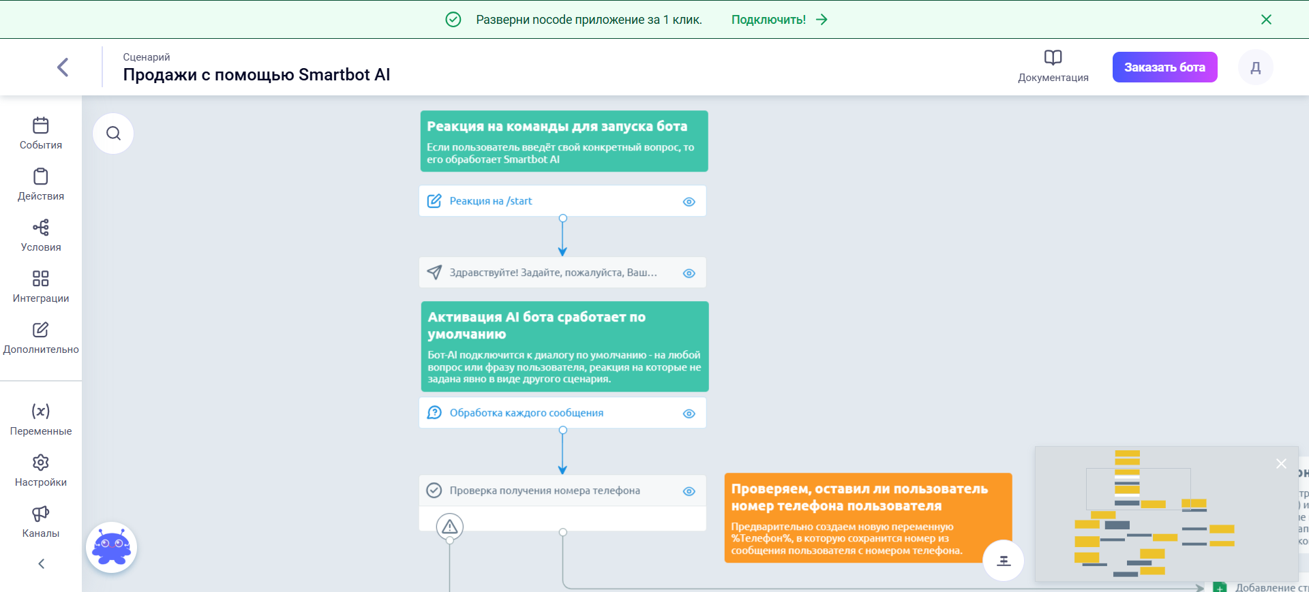Toggle eye icon on Реакция на /start block
The height and width of the screenshot is (592, 1309).
click(x=689, y=202)
